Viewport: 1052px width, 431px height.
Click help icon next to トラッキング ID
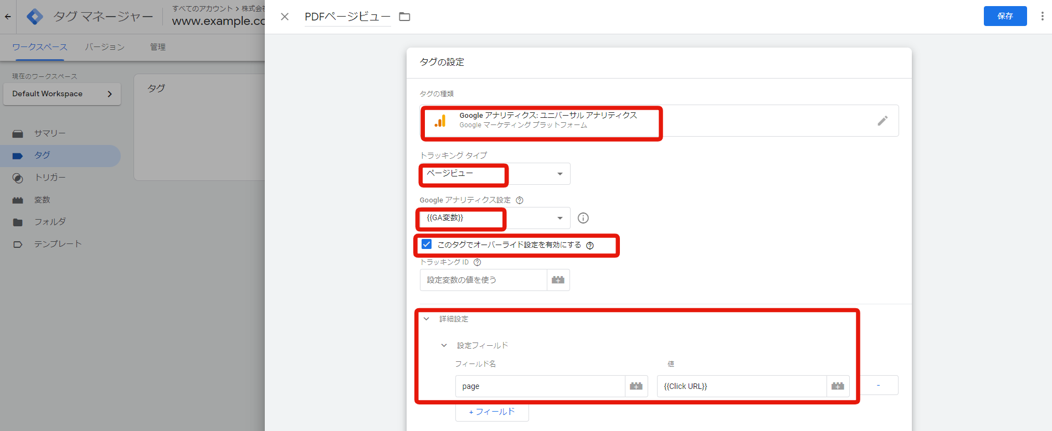pyautogui.click(x=478, y=262)
